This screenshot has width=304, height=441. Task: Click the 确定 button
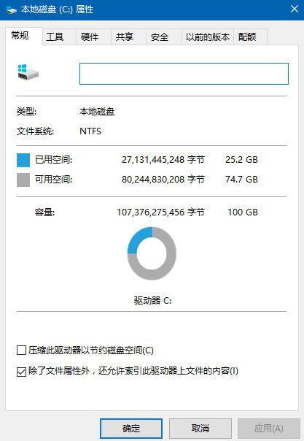coord(131,429)
